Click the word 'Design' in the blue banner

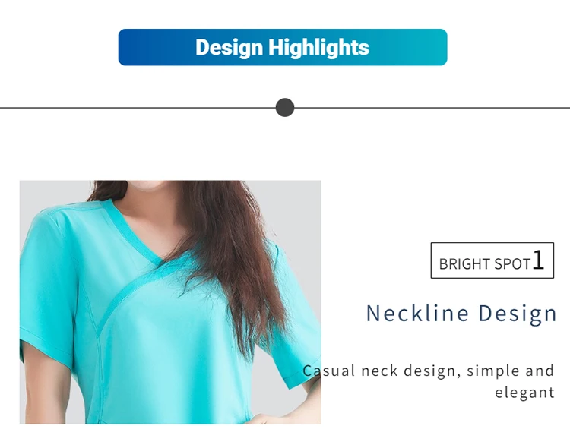229,48
